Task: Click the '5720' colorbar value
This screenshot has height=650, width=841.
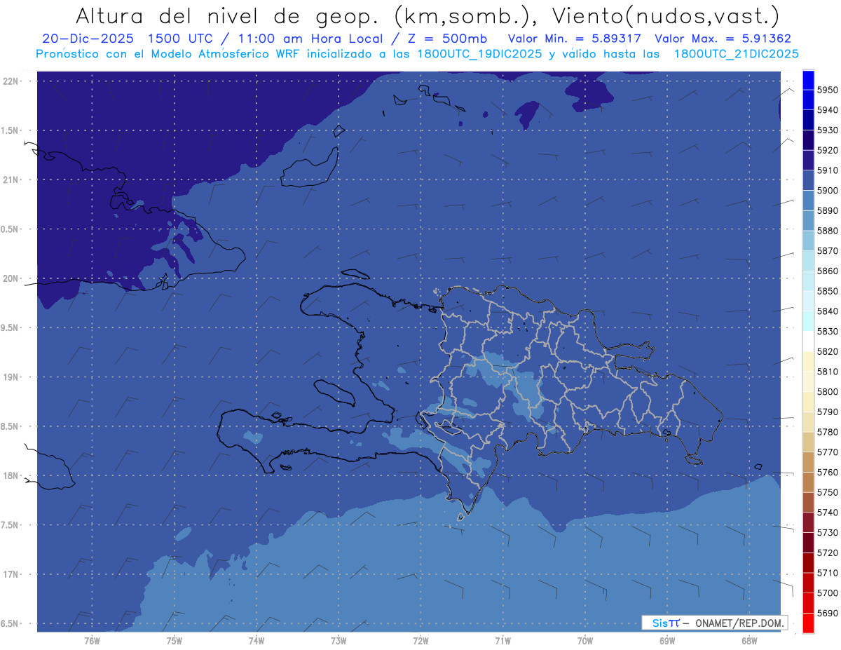Action: pos(827,553)
